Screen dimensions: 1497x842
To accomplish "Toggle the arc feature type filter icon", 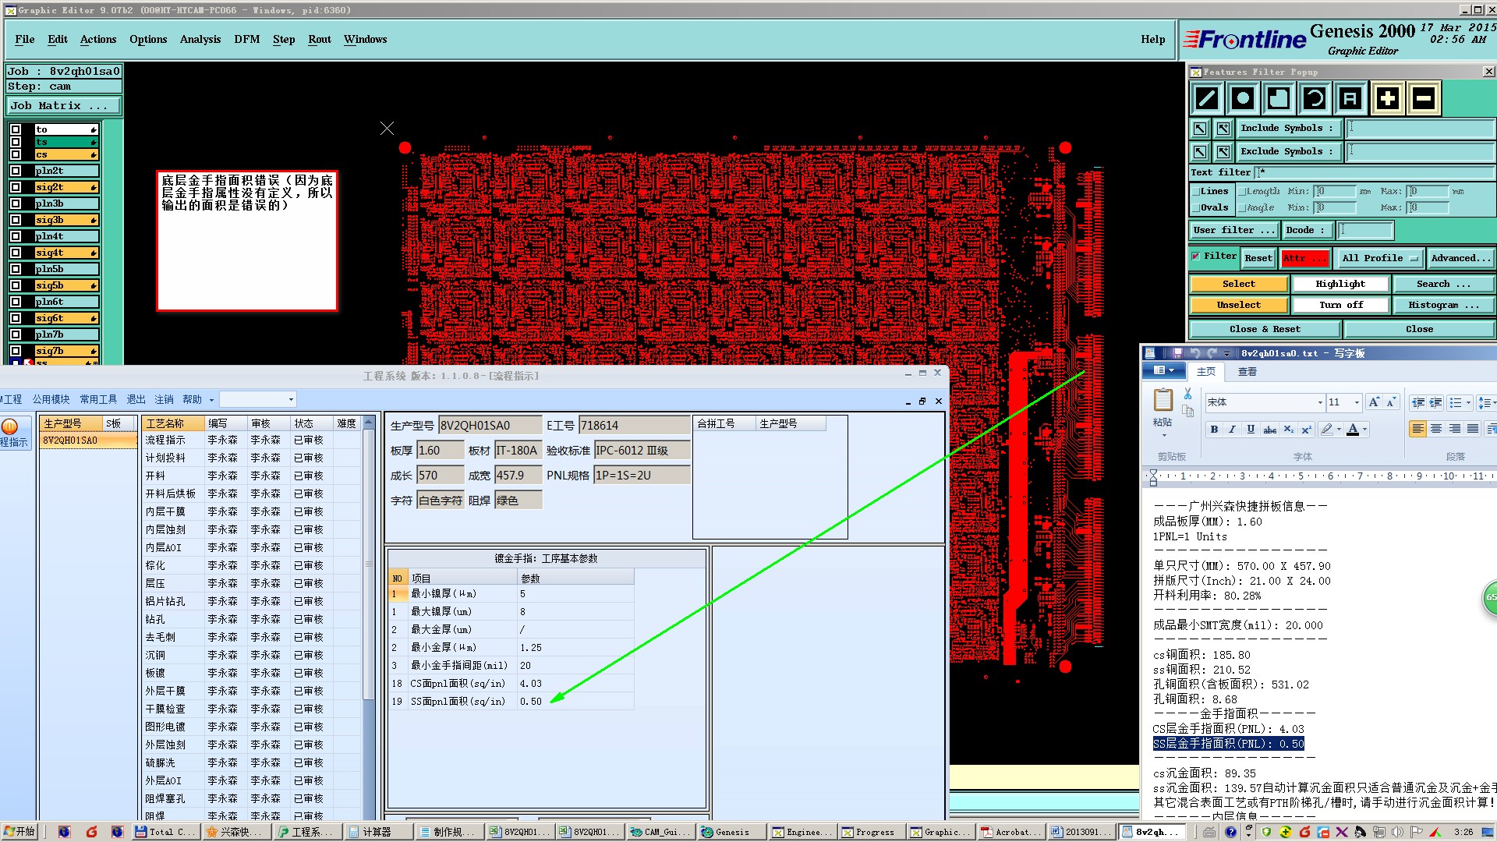I will point(1315,98).
